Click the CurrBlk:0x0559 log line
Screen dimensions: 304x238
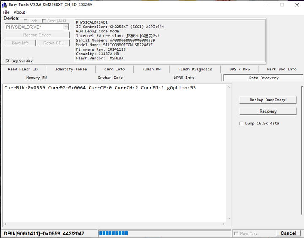pyautogui.click(x=100, y=88)
